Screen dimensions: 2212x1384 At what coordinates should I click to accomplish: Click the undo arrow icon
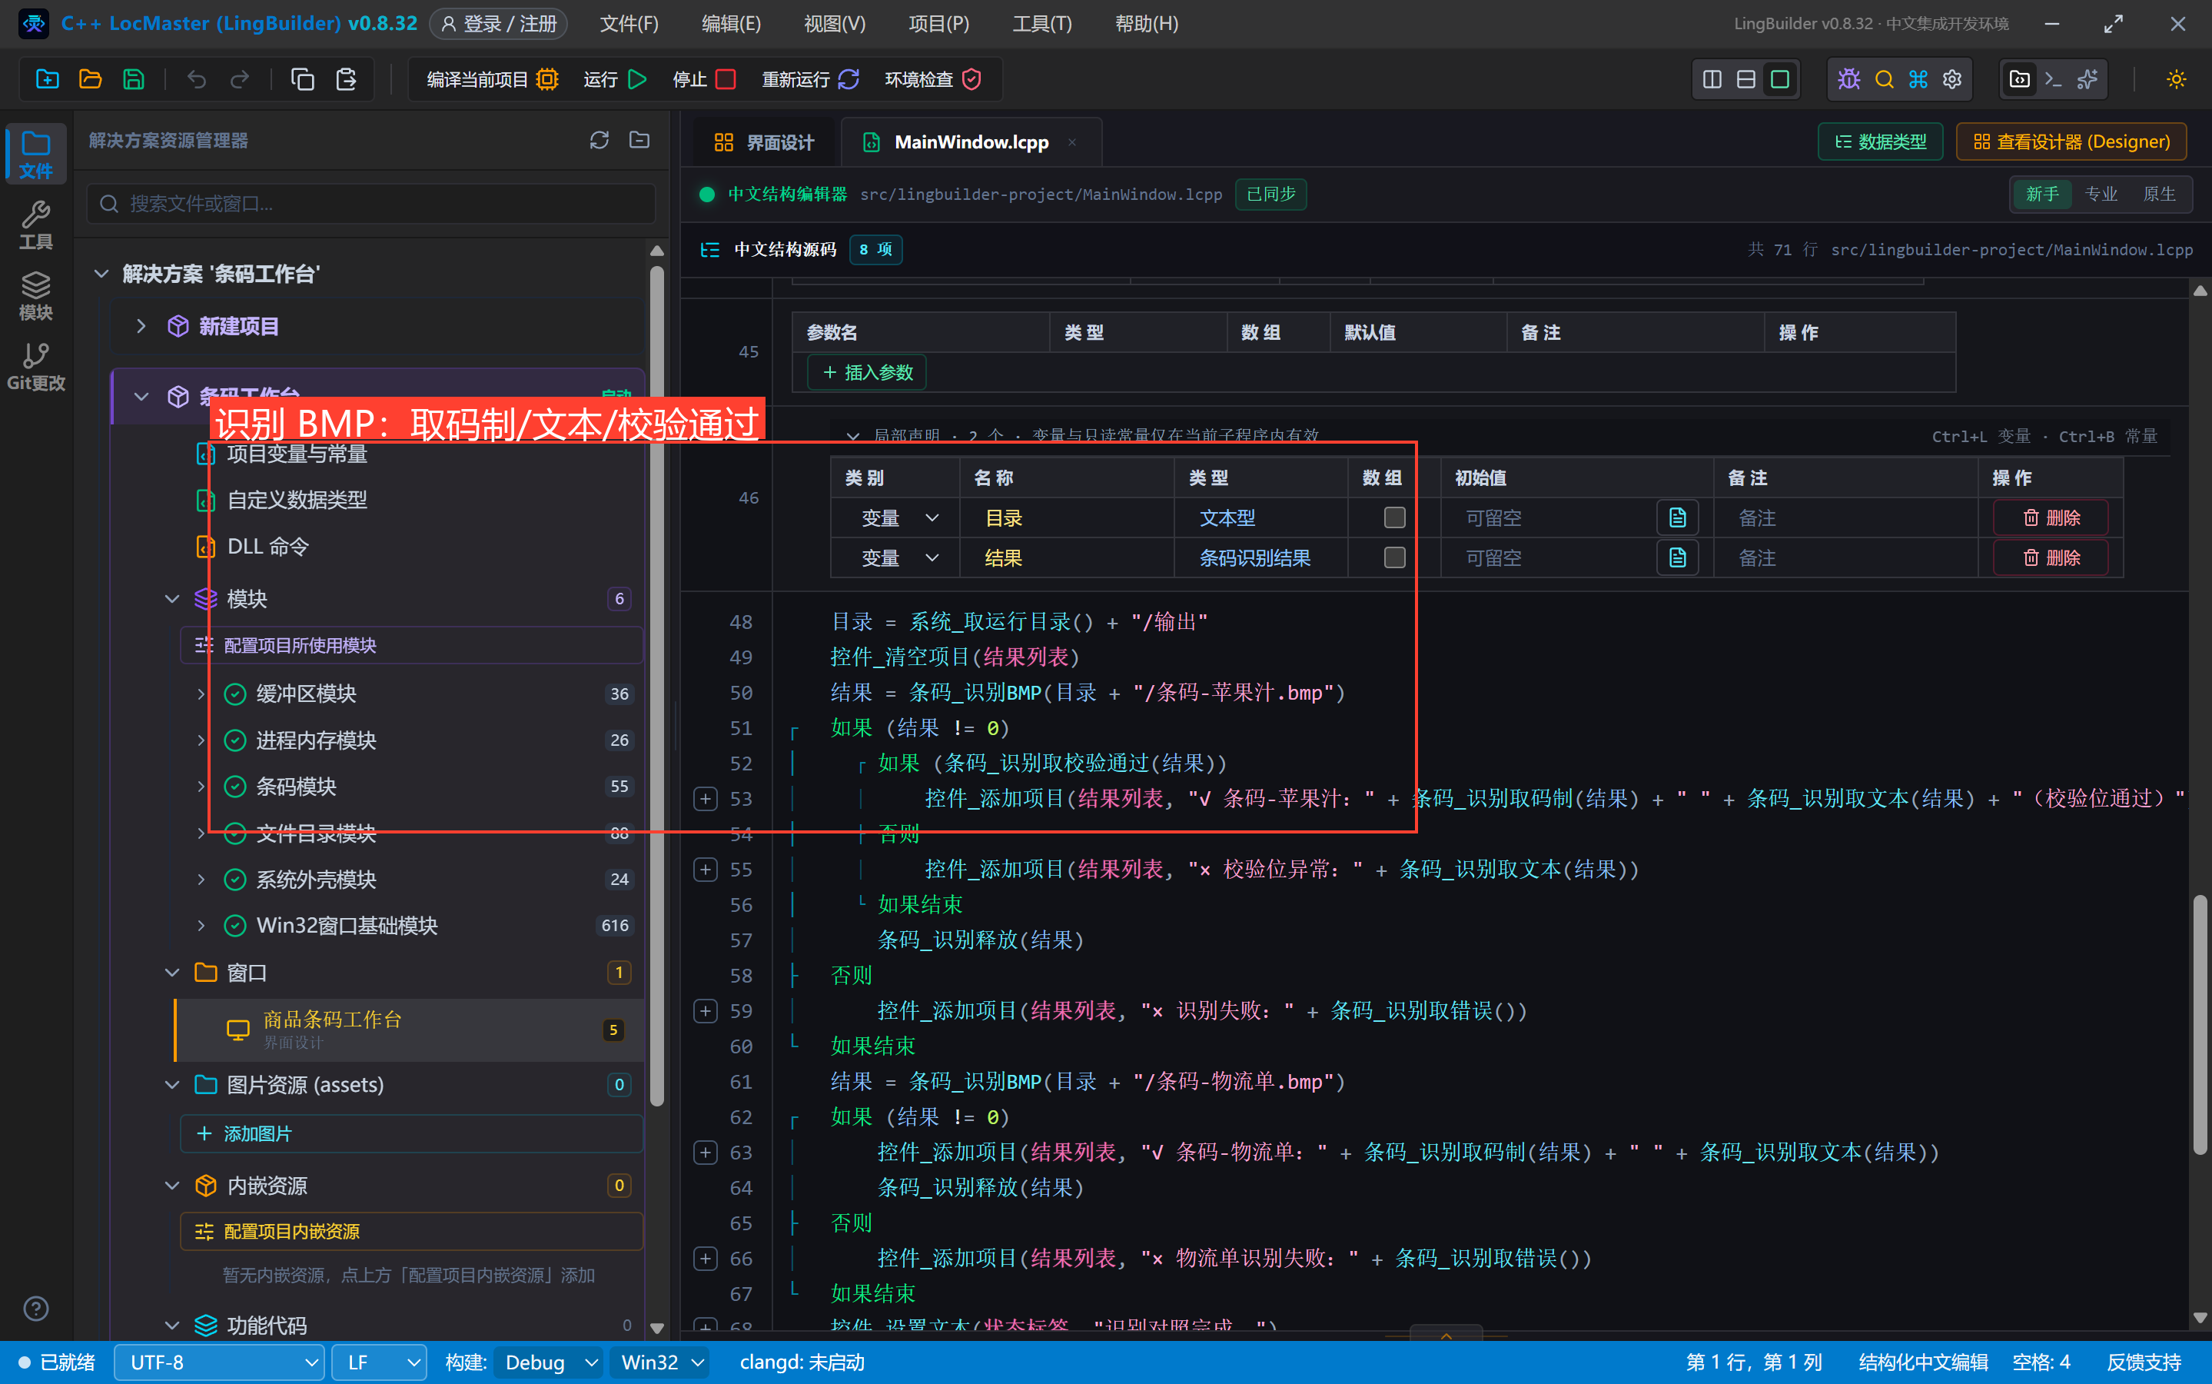(x=196, y=80)
